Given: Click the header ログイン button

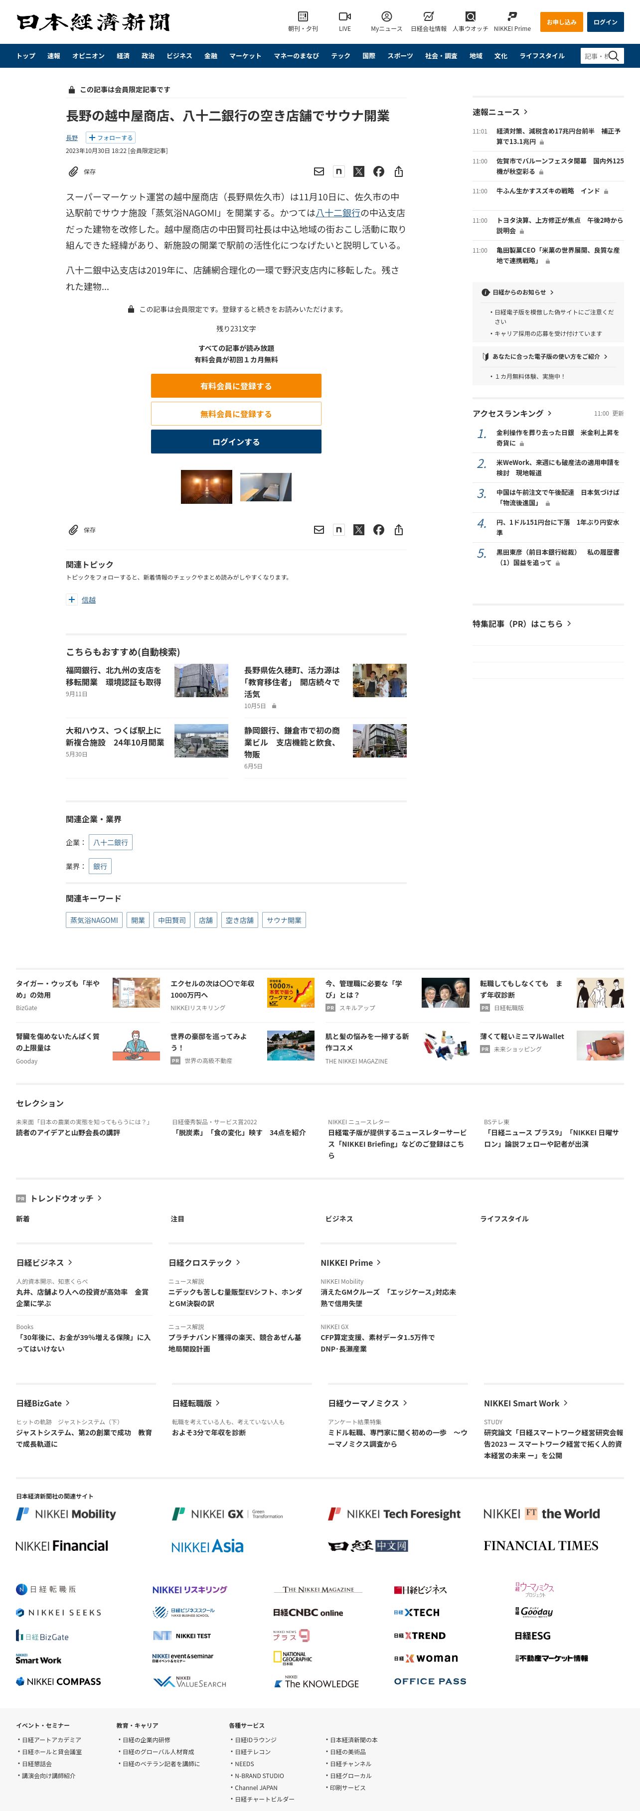Looking at the screenshot, I should click(x=606, y=22).
